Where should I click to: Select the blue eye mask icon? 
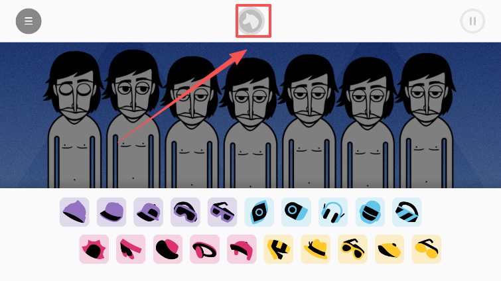(x=259, y=212)
